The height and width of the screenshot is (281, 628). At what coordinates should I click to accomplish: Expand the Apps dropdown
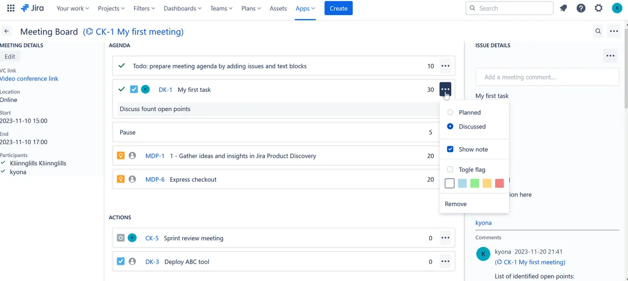coord(305,8)
